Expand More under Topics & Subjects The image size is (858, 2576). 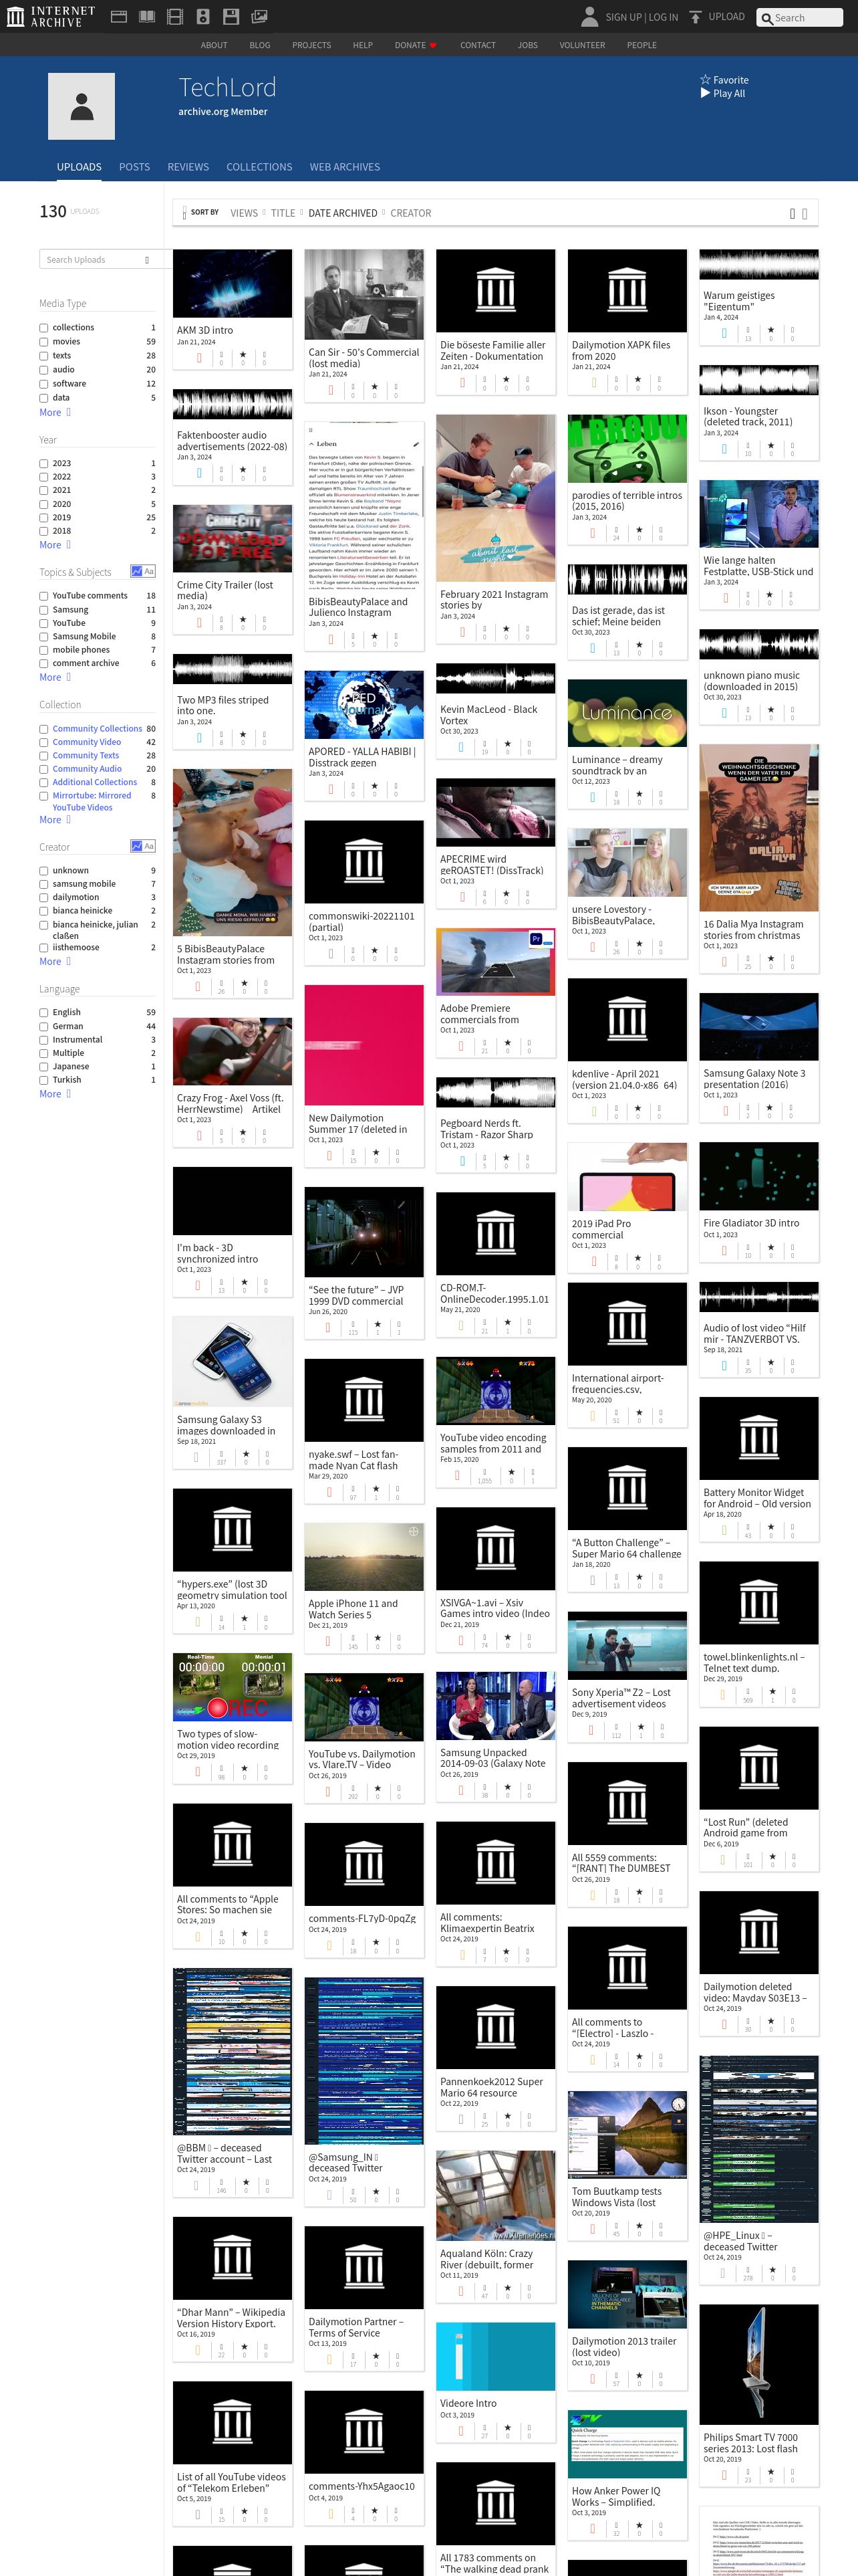(55, 677)
